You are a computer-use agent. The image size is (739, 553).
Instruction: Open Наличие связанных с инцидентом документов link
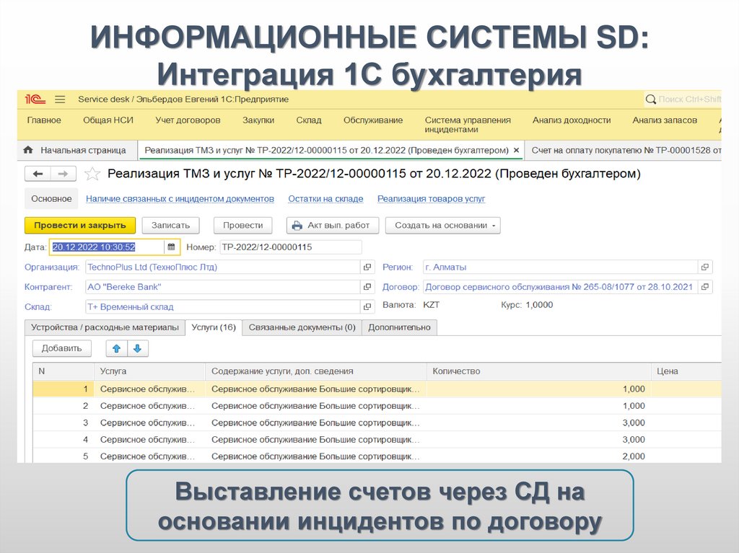click(180, 199)
